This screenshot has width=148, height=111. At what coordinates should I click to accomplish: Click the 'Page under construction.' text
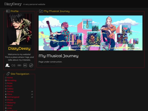pyautogui.click(x=50, y=62)
